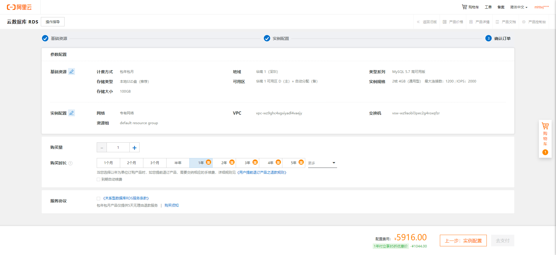Edit the 实例配置 settings with pencil icon
Viewport: 556px width, 255px height.
pyautogui.click(x=72, y=113)
